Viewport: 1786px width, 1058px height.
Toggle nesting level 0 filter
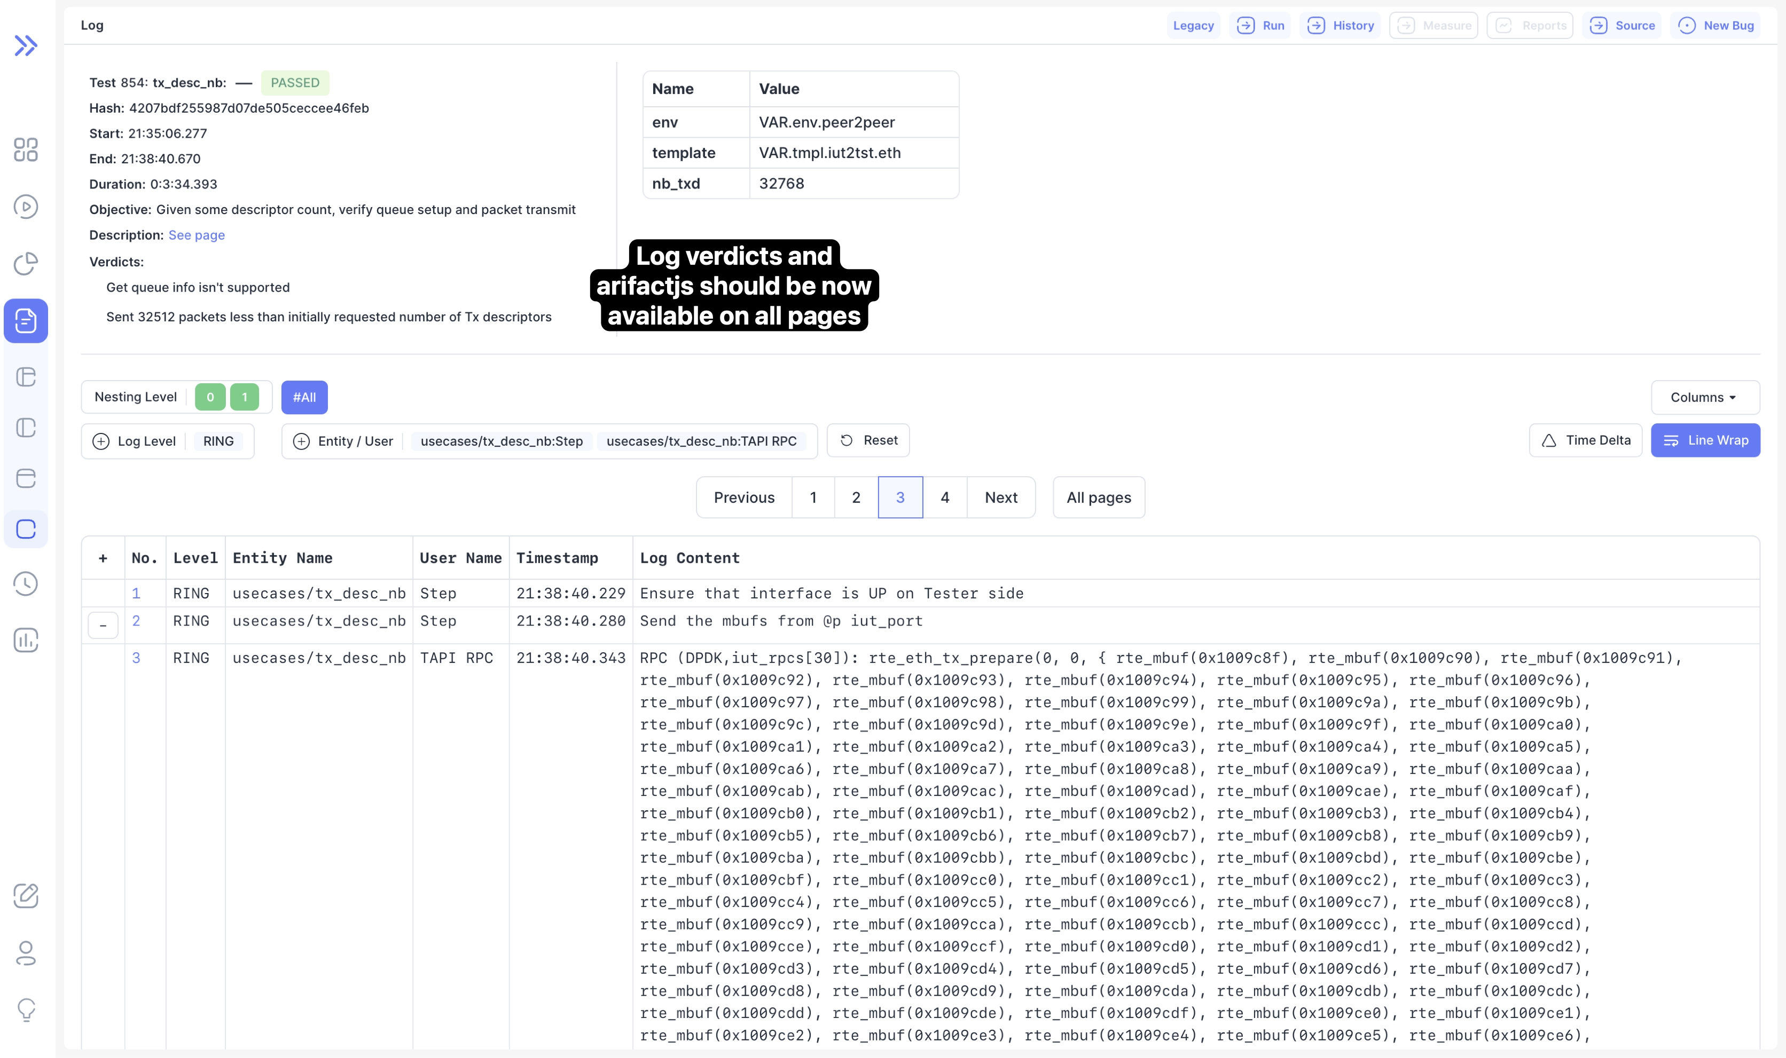click(x=210, y=397)
